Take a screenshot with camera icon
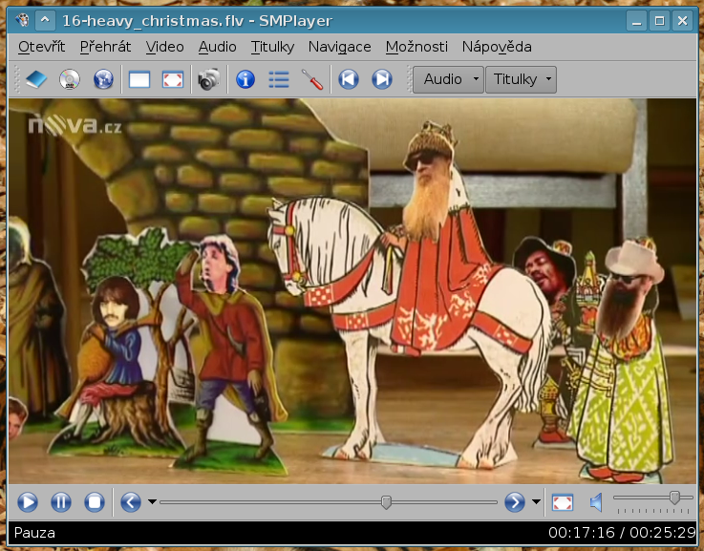The height and width of the screenshot is (551, 704). pos(208,80)
